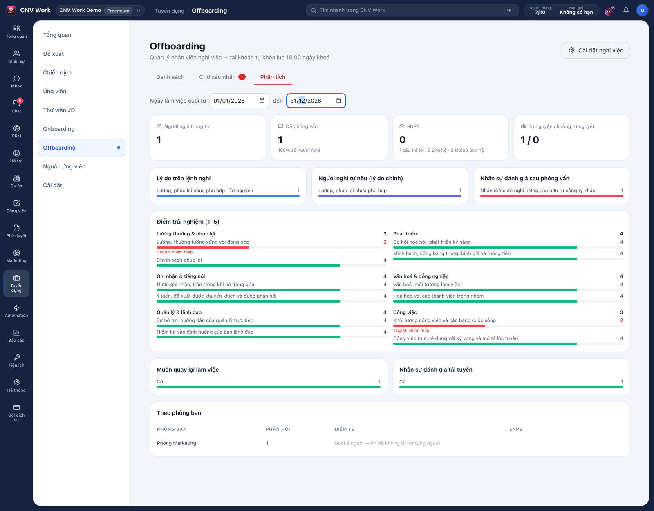Open the end date calendar picker
The height and width of the screenshot is (511, 654).
point(339,101)
